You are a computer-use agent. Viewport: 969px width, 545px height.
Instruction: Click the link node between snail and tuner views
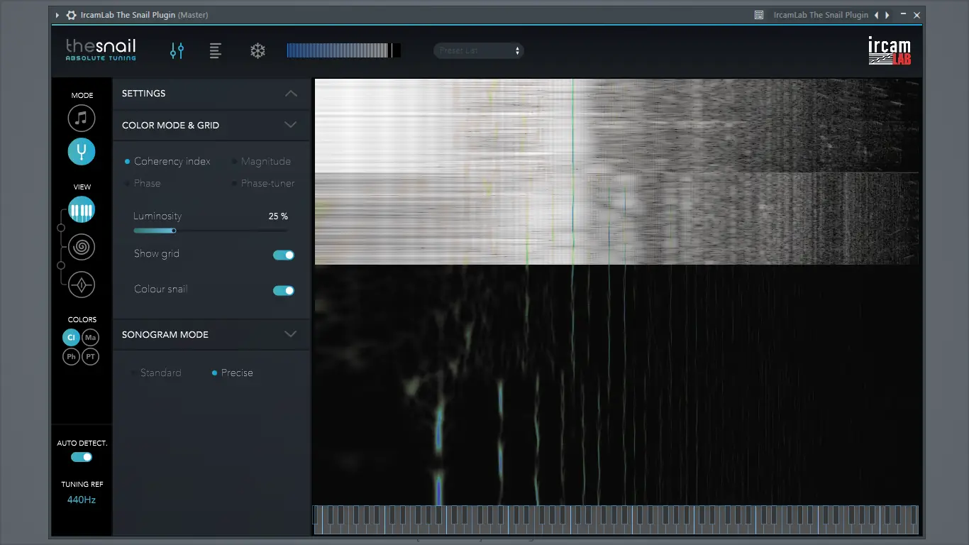(x=60, y=265)
